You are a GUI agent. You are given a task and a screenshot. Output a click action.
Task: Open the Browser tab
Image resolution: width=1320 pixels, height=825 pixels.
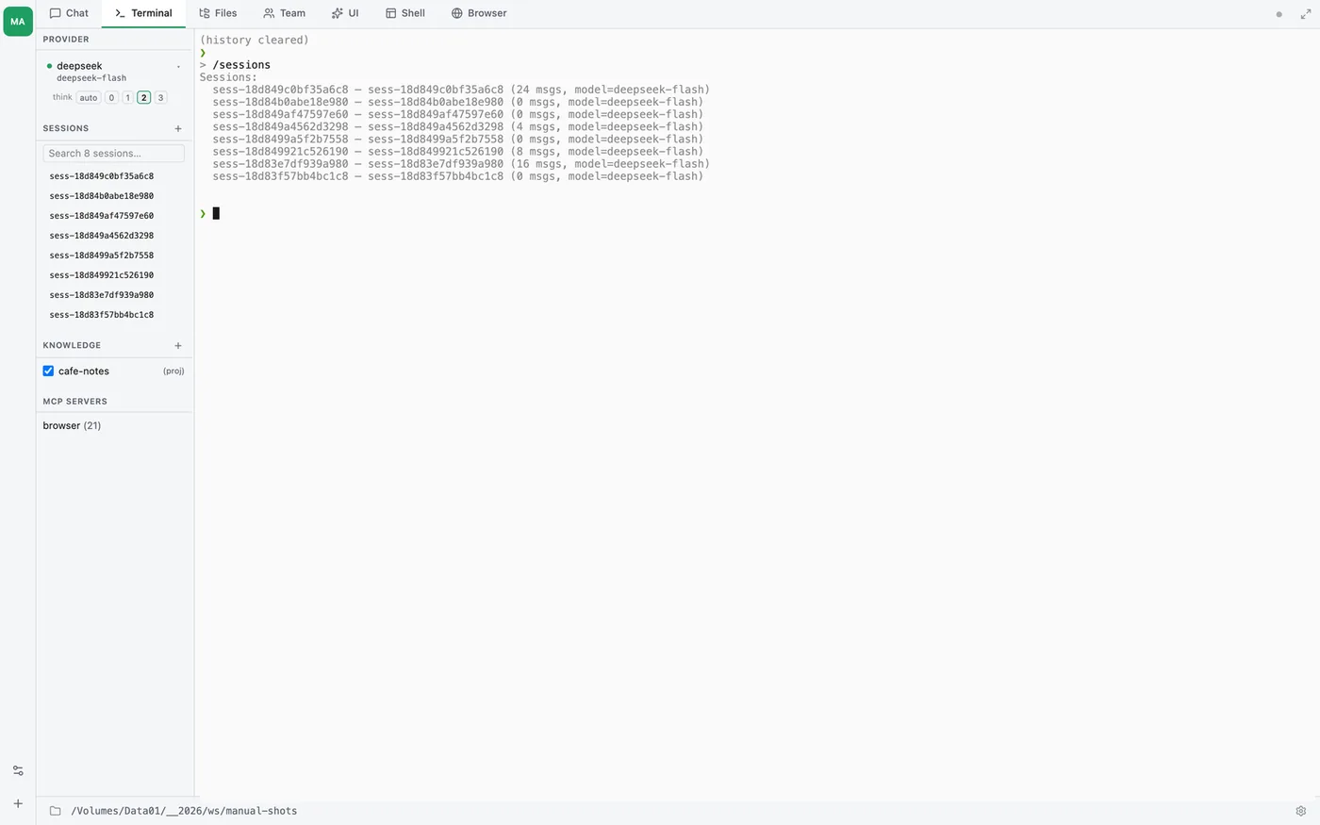pos(479,13)
